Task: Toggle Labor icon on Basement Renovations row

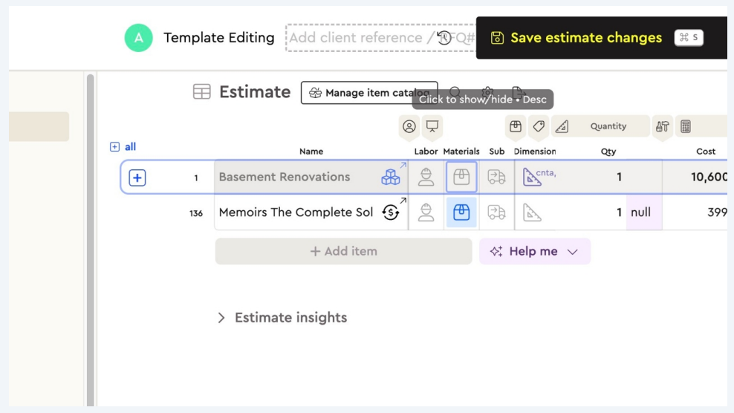Action: click(426, 177)
